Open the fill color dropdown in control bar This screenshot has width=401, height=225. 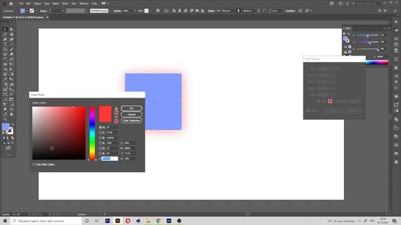pyautogui.click(x=26, y=11)
